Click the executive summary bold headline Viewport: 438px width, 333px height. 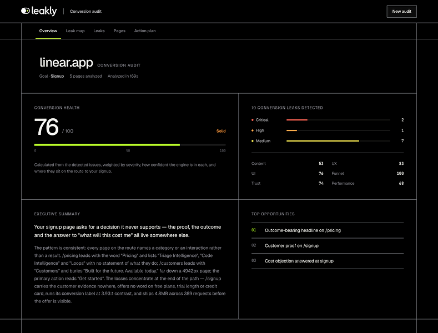pos(128,231)
